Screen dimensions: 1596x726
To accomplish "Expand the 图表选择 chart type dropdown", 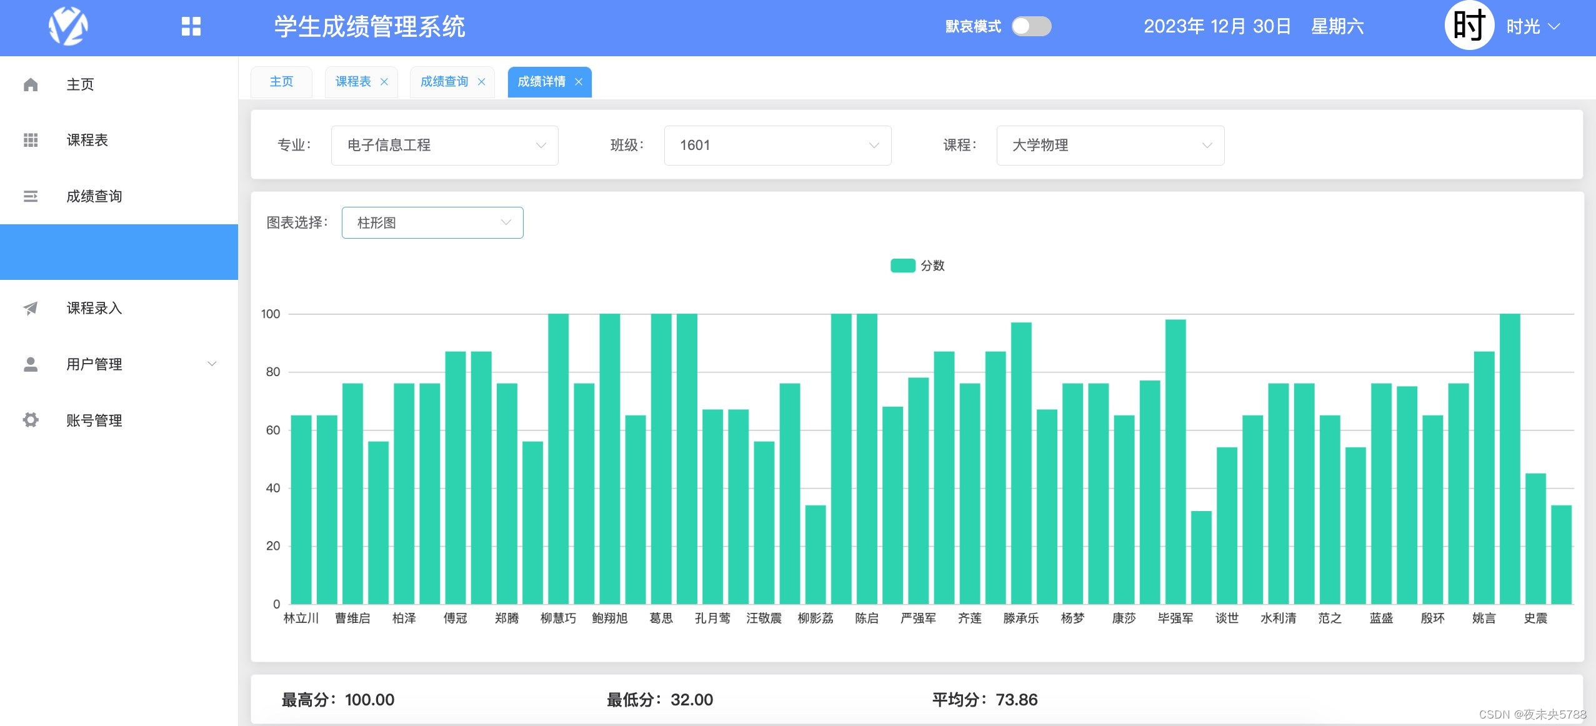I will 432,222.
